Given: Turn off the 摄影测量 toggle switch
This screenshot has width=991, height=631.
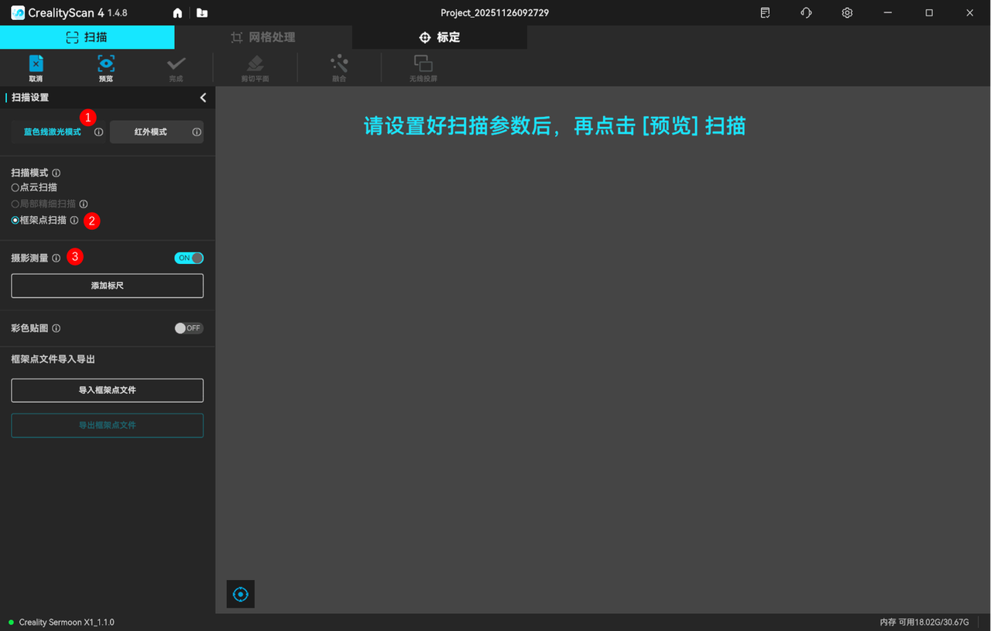Looking at the screenshot, I should 189,258.
